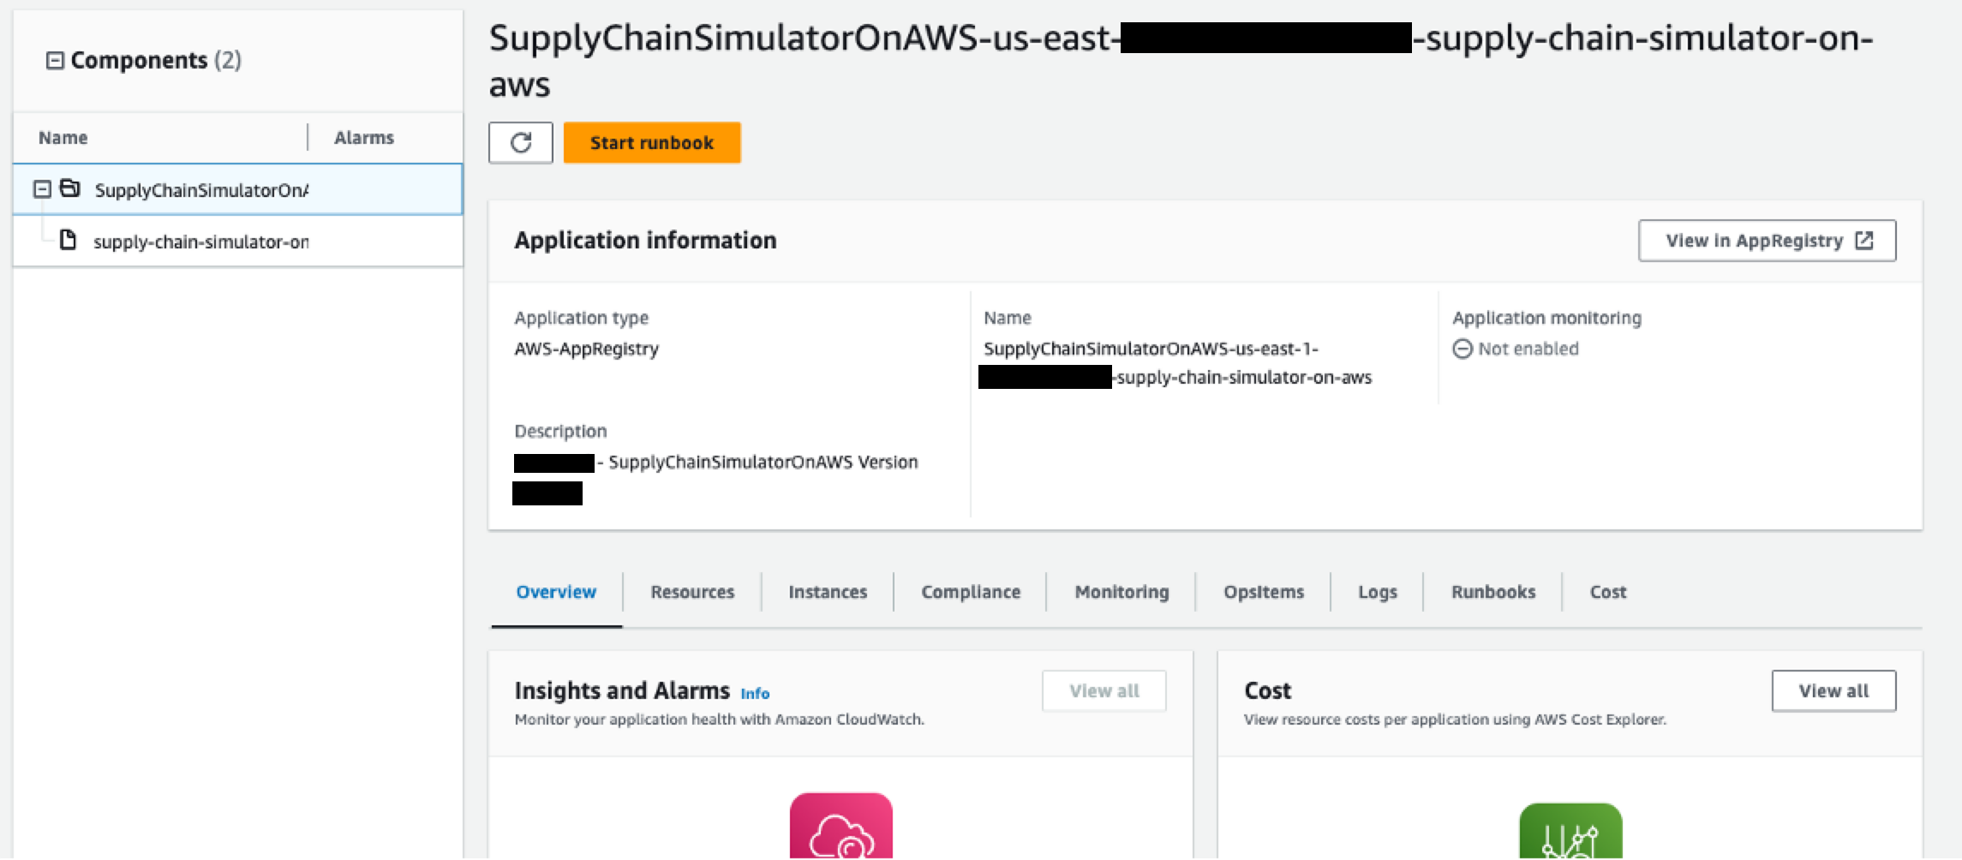Open View in AppRegistry
Screen dimensions: 1962x860
(x=1767, y=241)
